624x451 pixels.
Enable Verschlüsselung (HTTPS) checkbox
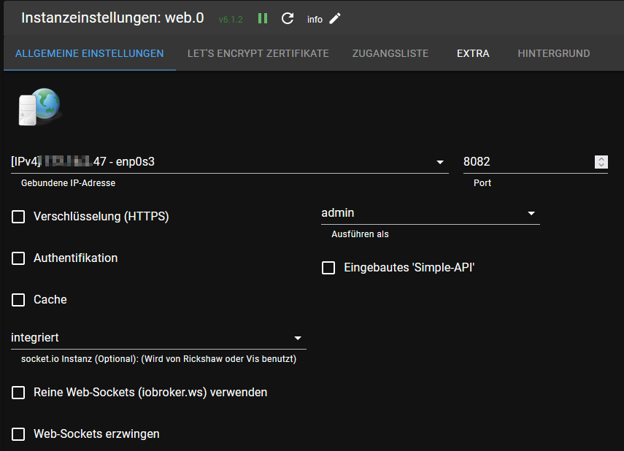click(x=18, y=217)
